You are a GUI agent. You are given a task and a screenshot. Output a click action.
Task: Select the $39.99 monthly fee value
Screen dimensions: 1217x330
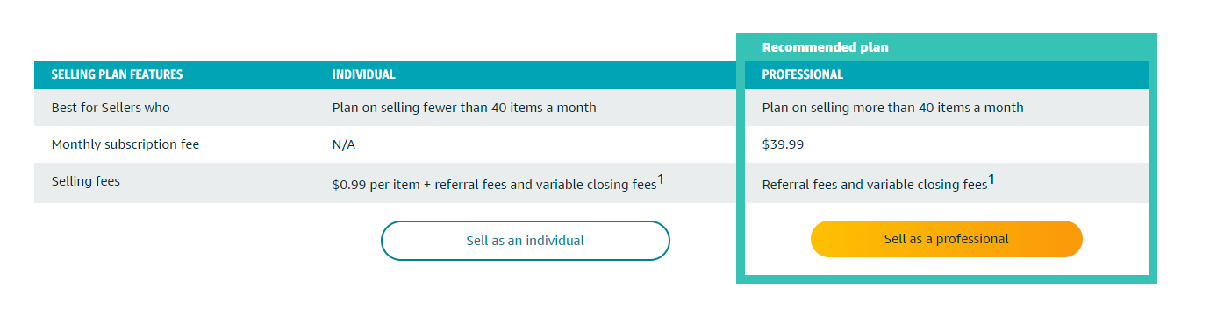783,144
